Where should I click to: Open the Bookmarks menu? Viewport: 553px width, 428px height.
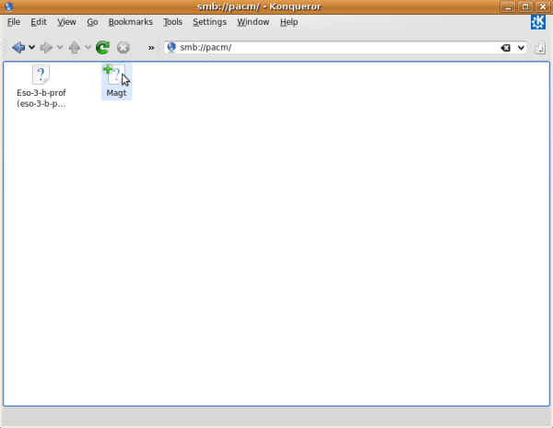point(131,21)
